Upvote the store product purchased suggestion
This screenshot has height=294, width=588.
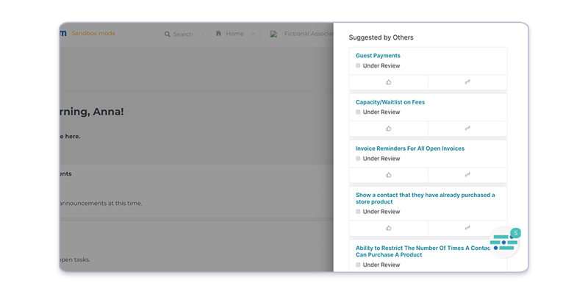coord(389,228)
